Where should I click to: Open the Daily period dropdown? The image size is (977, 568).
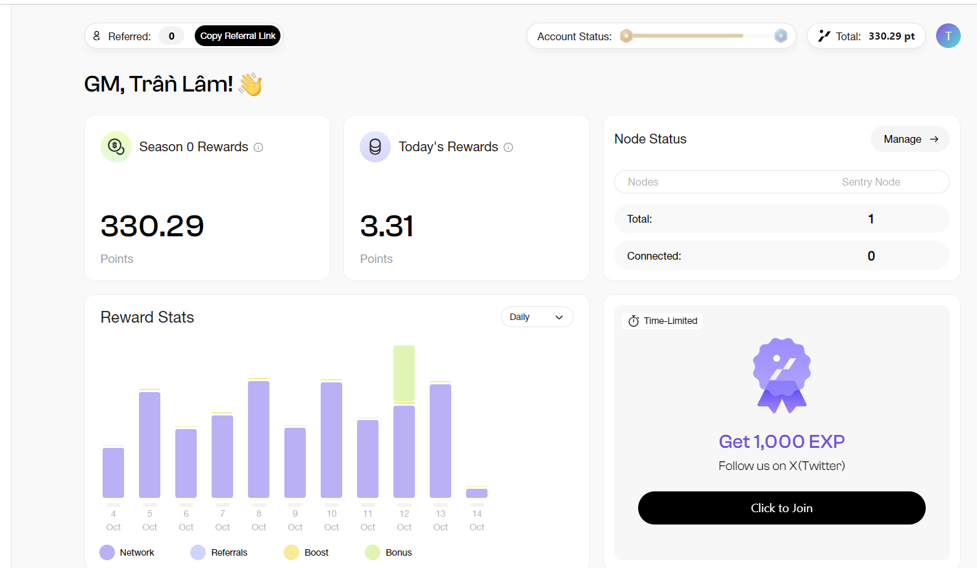tap(537, 317)
